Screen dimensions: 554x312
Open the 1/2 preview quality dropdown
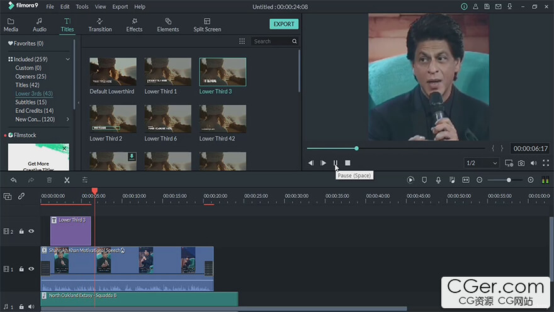pyautogui.click(x=482, y=163)
